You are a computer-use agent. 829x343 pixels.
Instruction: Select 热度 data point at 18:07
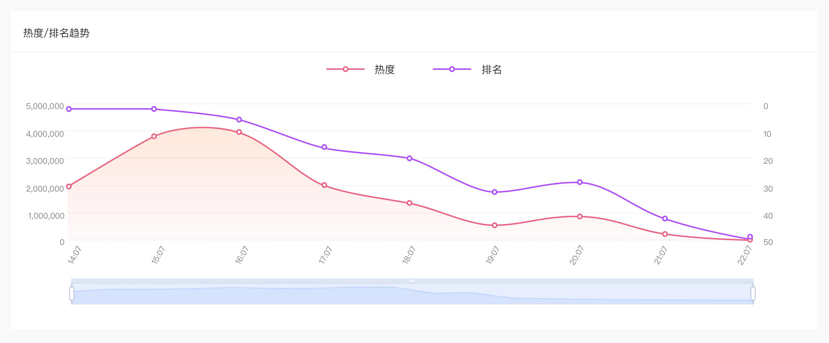click(x=409, y=203)
